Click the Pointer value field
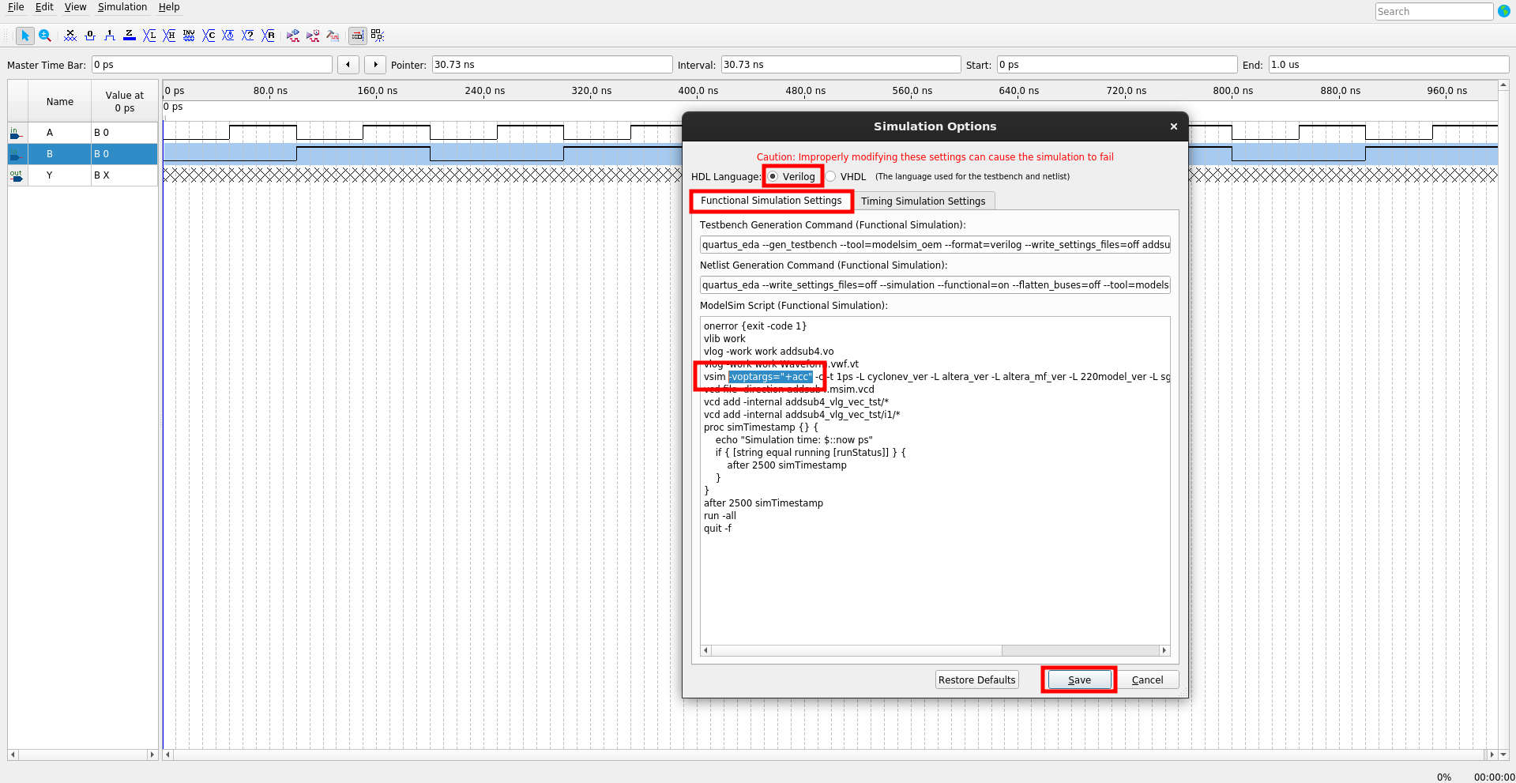The width and height of the screenshot is (1516, 783). [551, 65]
